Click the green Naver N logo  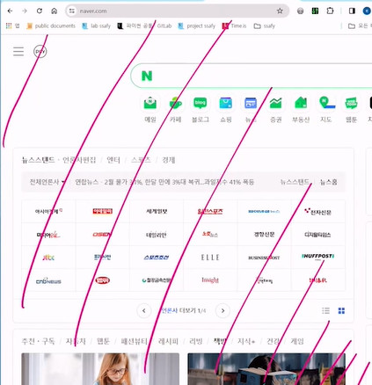(147, 76)
